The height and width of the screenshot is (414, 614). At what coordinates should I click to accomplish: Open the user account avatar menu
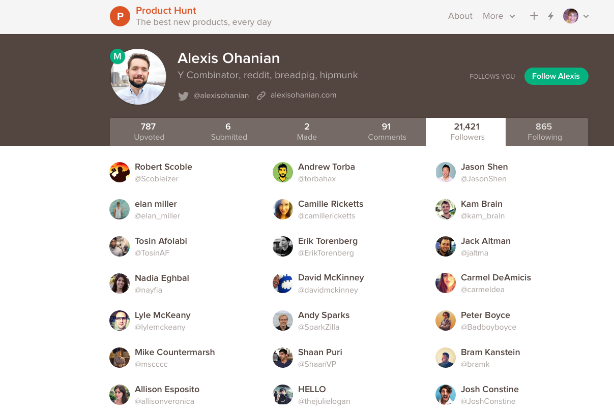576,16
